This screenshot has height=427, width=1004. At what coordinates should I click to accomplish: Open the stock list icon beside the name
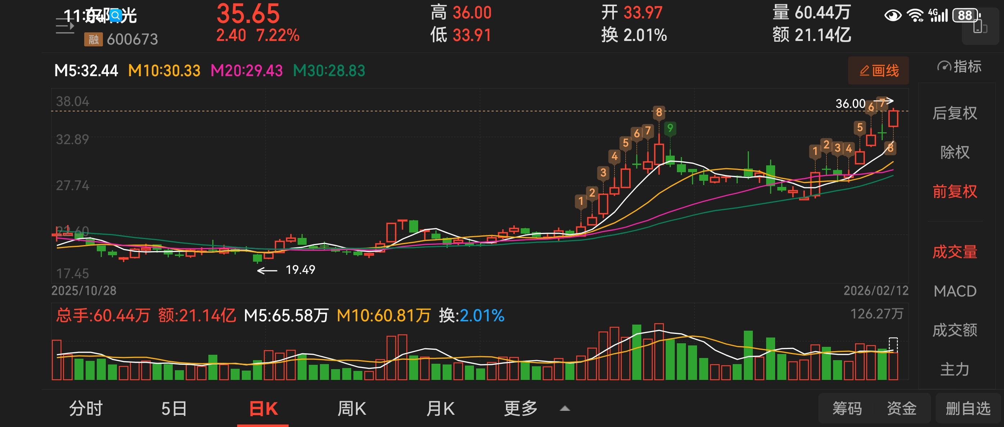click(65, 26)
